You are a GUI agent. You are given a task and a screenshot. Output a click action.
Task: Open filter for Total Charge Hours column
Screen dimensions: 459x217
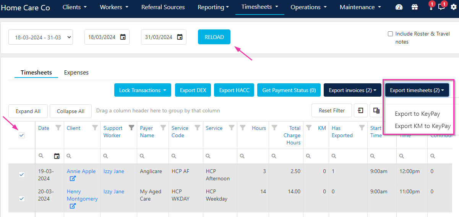click(x=274, y=128)
